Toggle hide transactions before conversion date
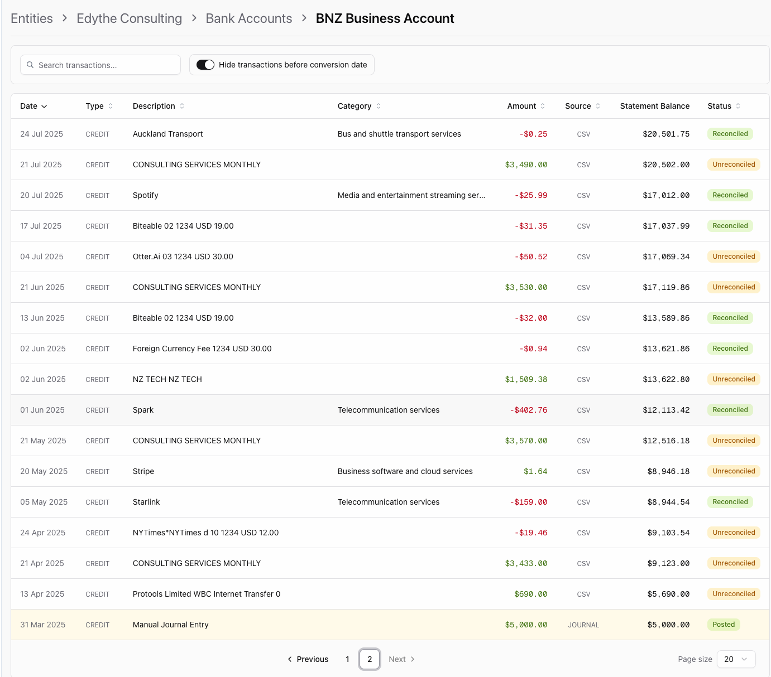The image size is (771, 677). [205, 65]
